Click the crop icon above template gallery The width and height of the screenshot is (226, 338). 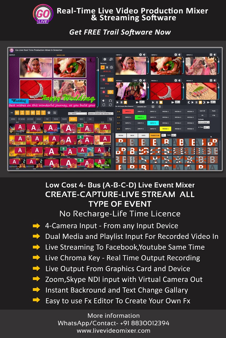tap(111, 119)
